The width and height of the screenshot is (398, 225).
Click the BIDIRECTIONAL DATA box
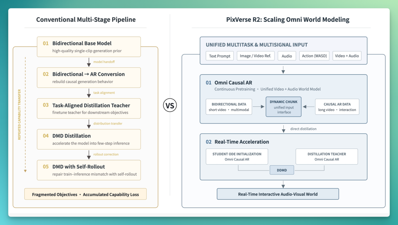229,107
